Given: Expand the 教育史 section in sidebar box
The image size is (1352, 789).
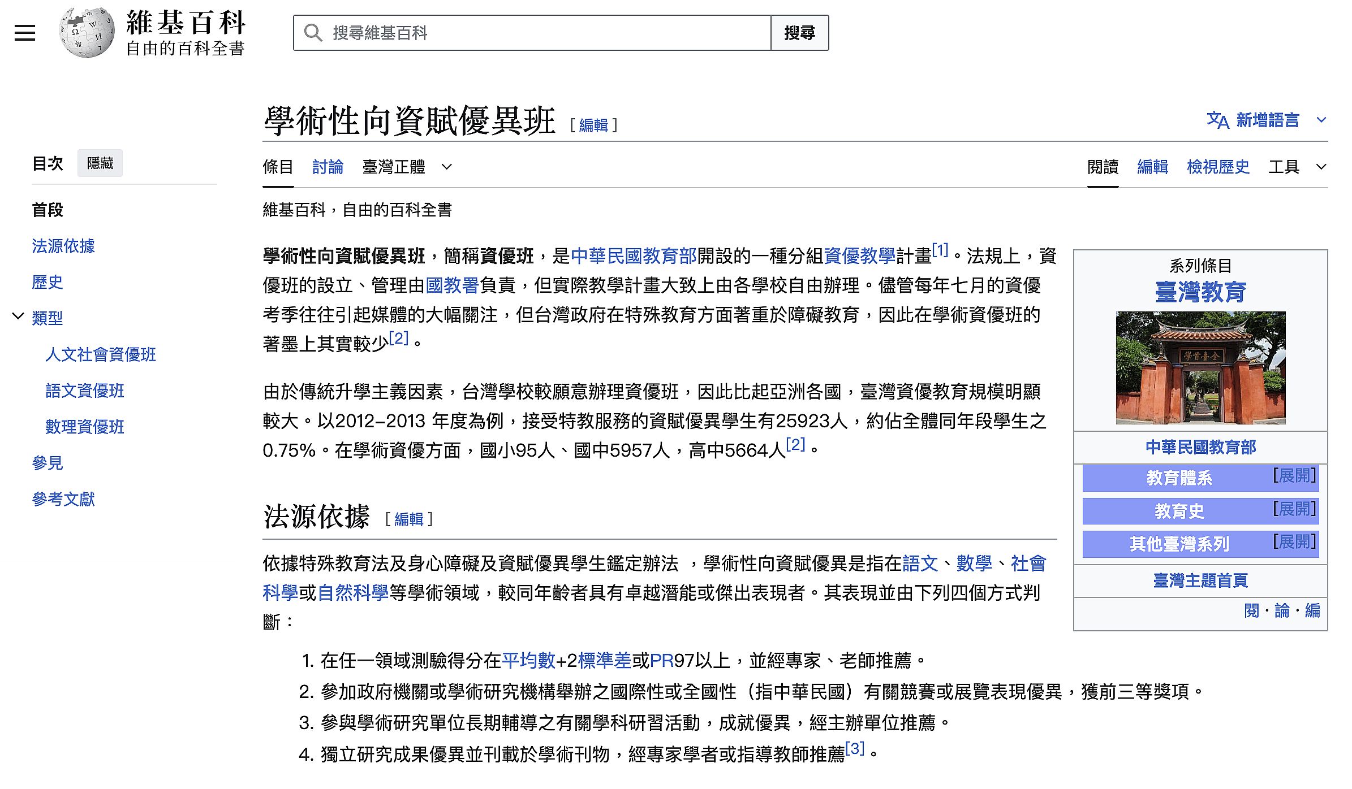Looking at the screenshot, I should 1294,509.
